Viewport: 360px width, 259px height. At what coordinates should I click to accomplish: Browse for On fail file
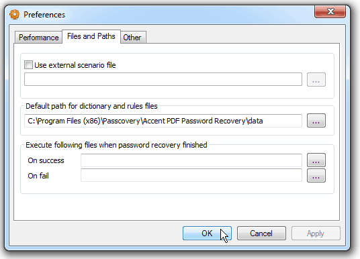[316, 176]
